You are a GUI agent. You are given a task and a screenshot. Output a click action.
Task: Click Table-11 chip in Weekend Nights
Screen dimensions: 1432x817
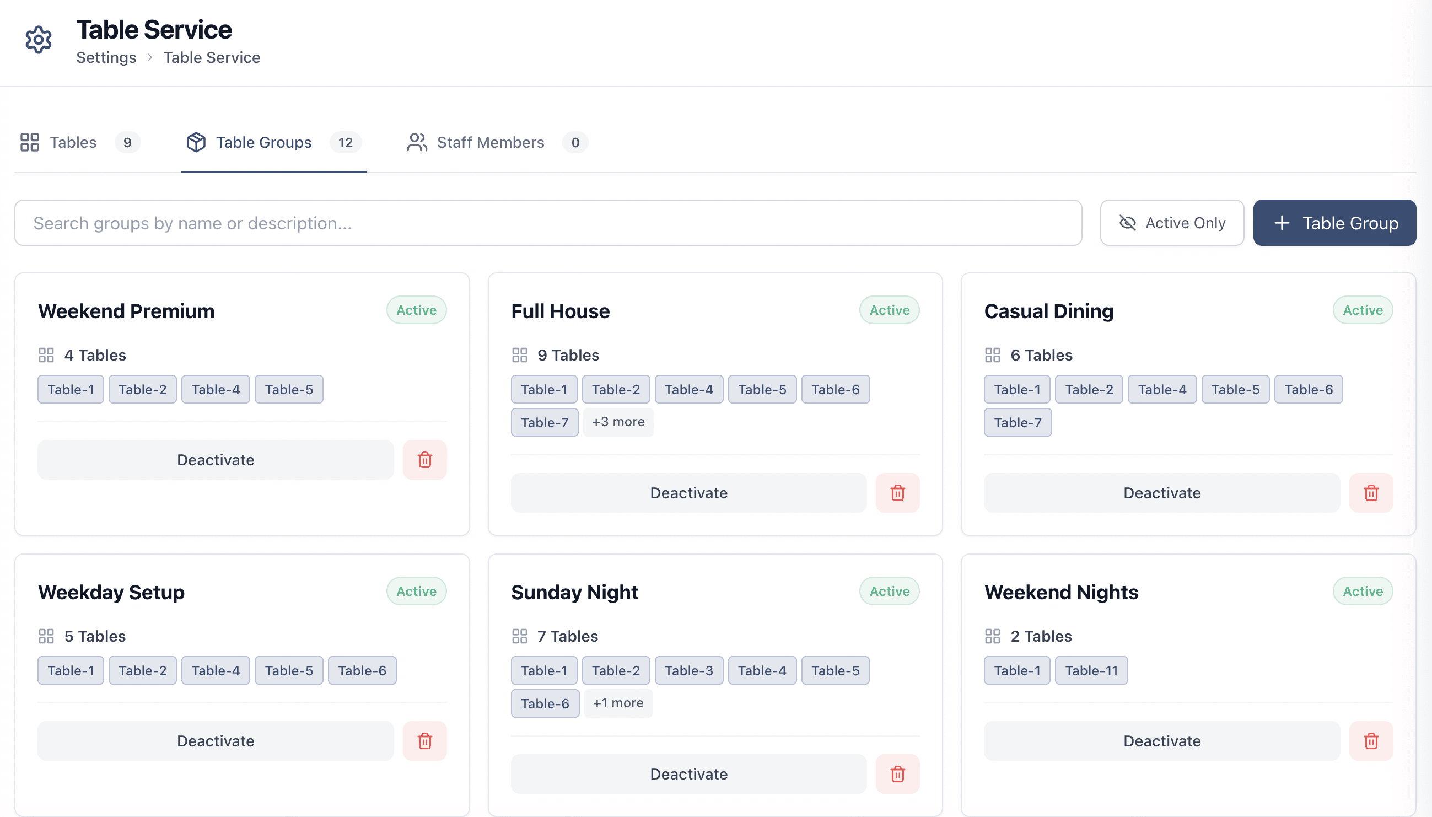pyautogui.click(x=1091, y=670)
